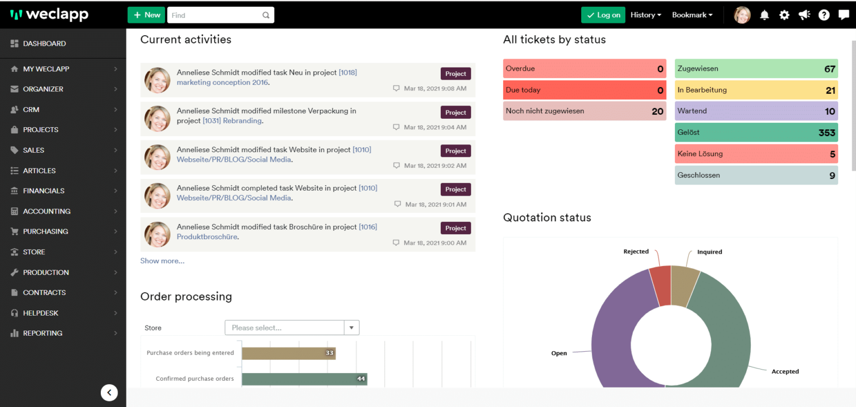Click the Show more... link
Viewport: 856px width, 407px height.
[x=162, y=261]
